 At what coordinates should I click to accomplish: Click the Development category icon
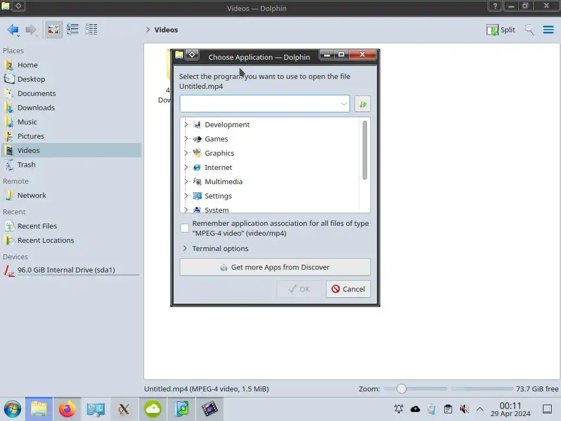coord(197,124)
